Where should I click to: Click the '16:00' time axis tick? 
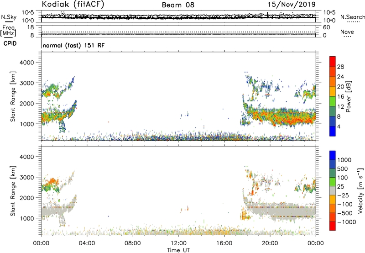click(224, 243)
